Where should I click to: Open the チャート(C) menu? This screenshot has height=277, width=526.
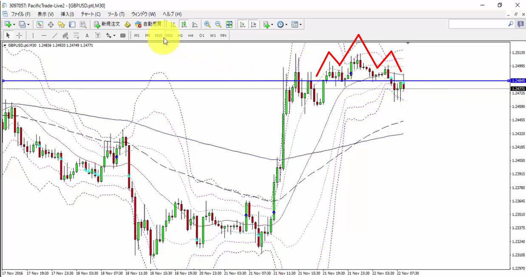point(90,14)
